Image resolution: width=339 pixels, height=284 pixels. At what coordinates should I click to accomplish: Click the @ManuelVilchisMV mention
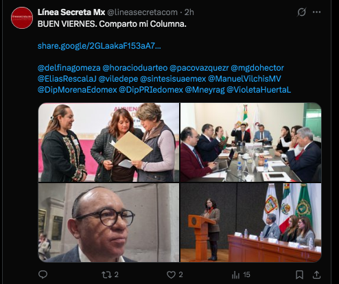tap(244, 79)
